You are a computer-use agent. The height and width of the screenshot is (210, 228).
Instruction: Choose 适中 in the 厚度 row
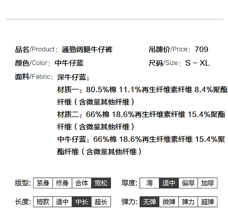(169, 183)
